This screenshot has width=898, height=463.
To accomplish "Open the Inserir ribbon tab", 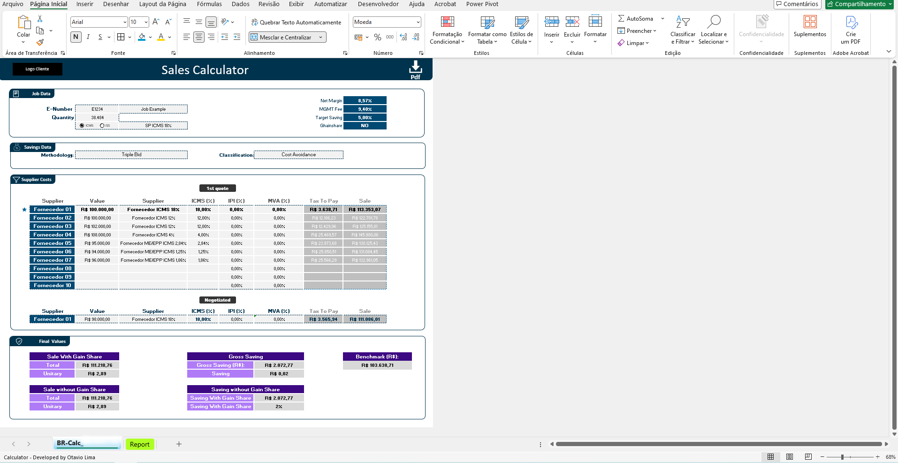I will (85, 4).
